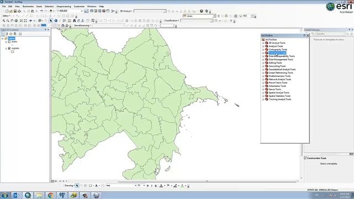This screenshot has height=199, width=354.
Task: Click the Find binoculars icon
Action: point(74,20)
